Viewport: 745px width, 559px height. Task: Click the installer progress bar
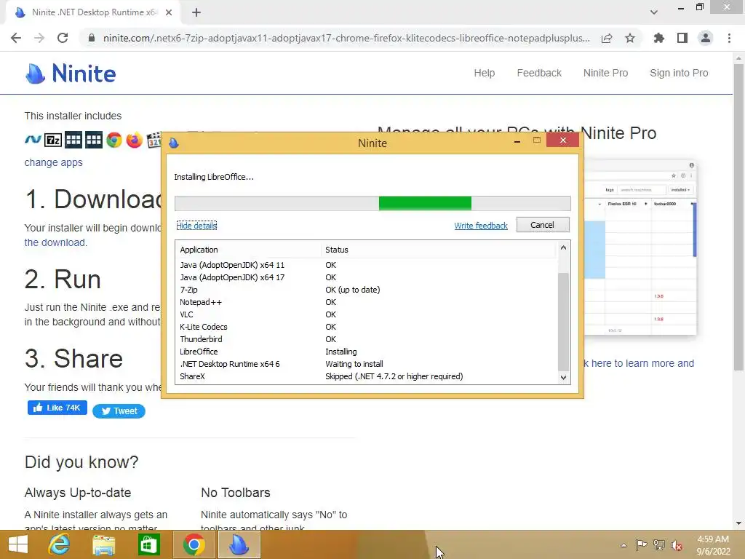(x=372, y=204)
